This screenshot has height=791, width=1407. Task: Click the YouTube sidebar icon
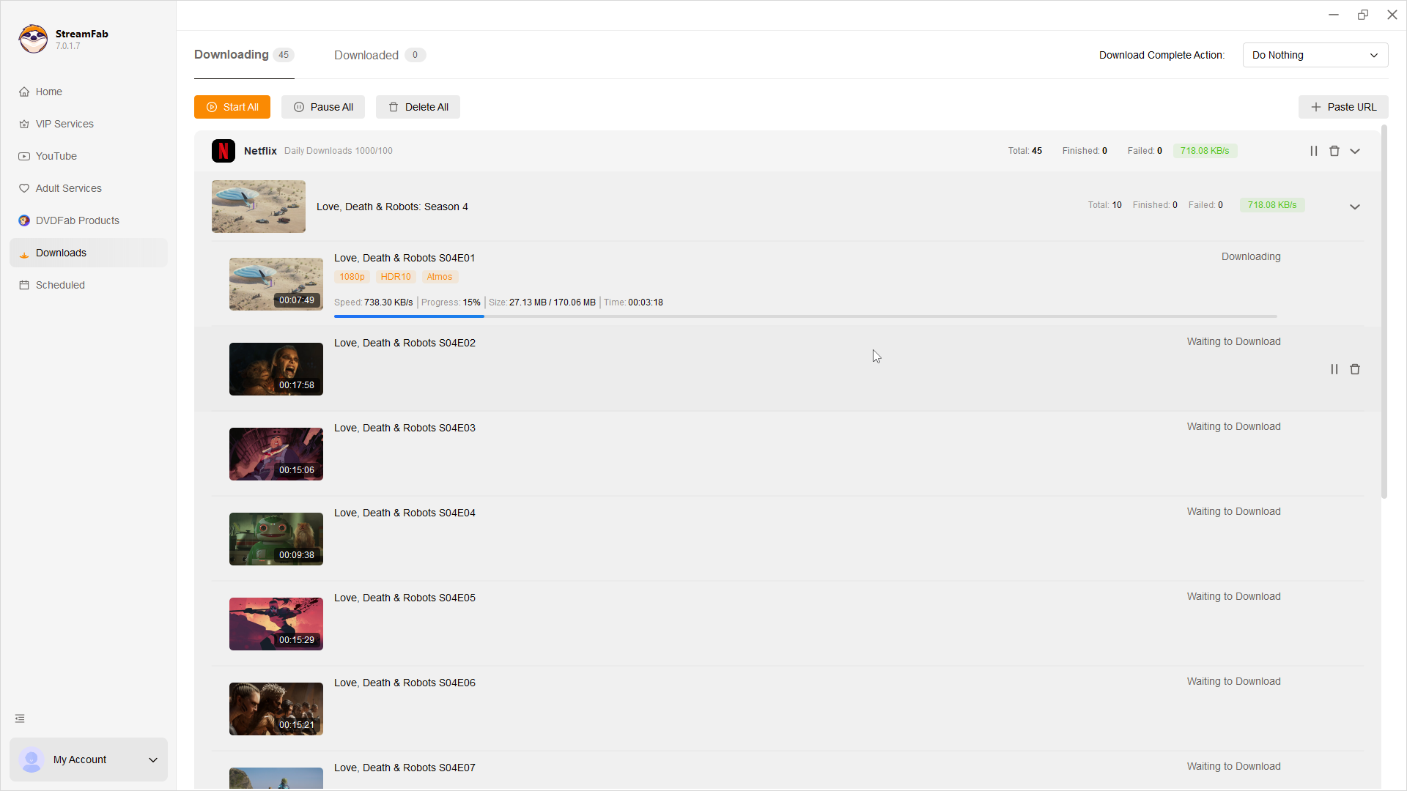[x=24, y=156]
